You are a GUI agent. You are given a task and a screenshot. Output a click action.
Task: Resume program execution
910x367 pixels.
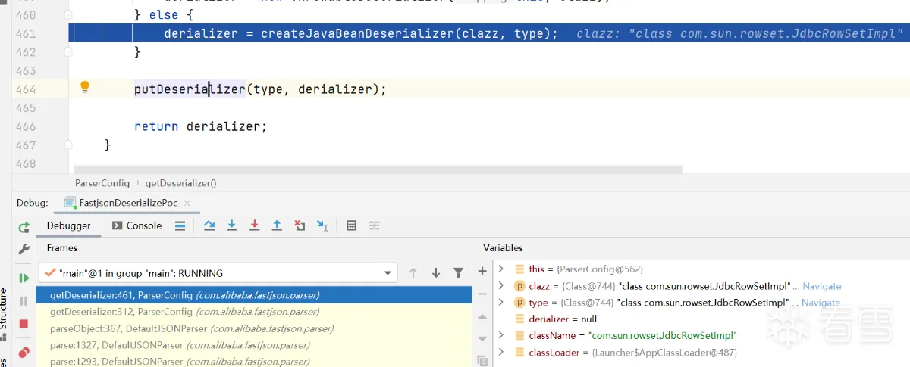point(24,278)
